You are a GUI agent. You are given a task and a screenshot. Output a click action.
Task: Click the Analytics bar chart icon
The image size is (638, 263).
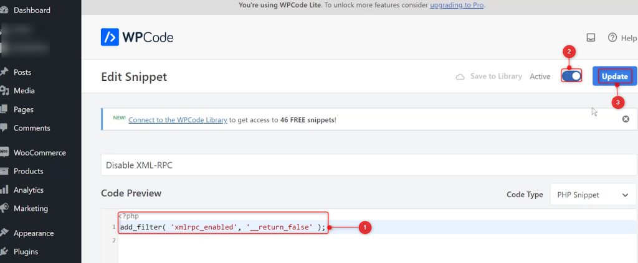pos(4,190)
